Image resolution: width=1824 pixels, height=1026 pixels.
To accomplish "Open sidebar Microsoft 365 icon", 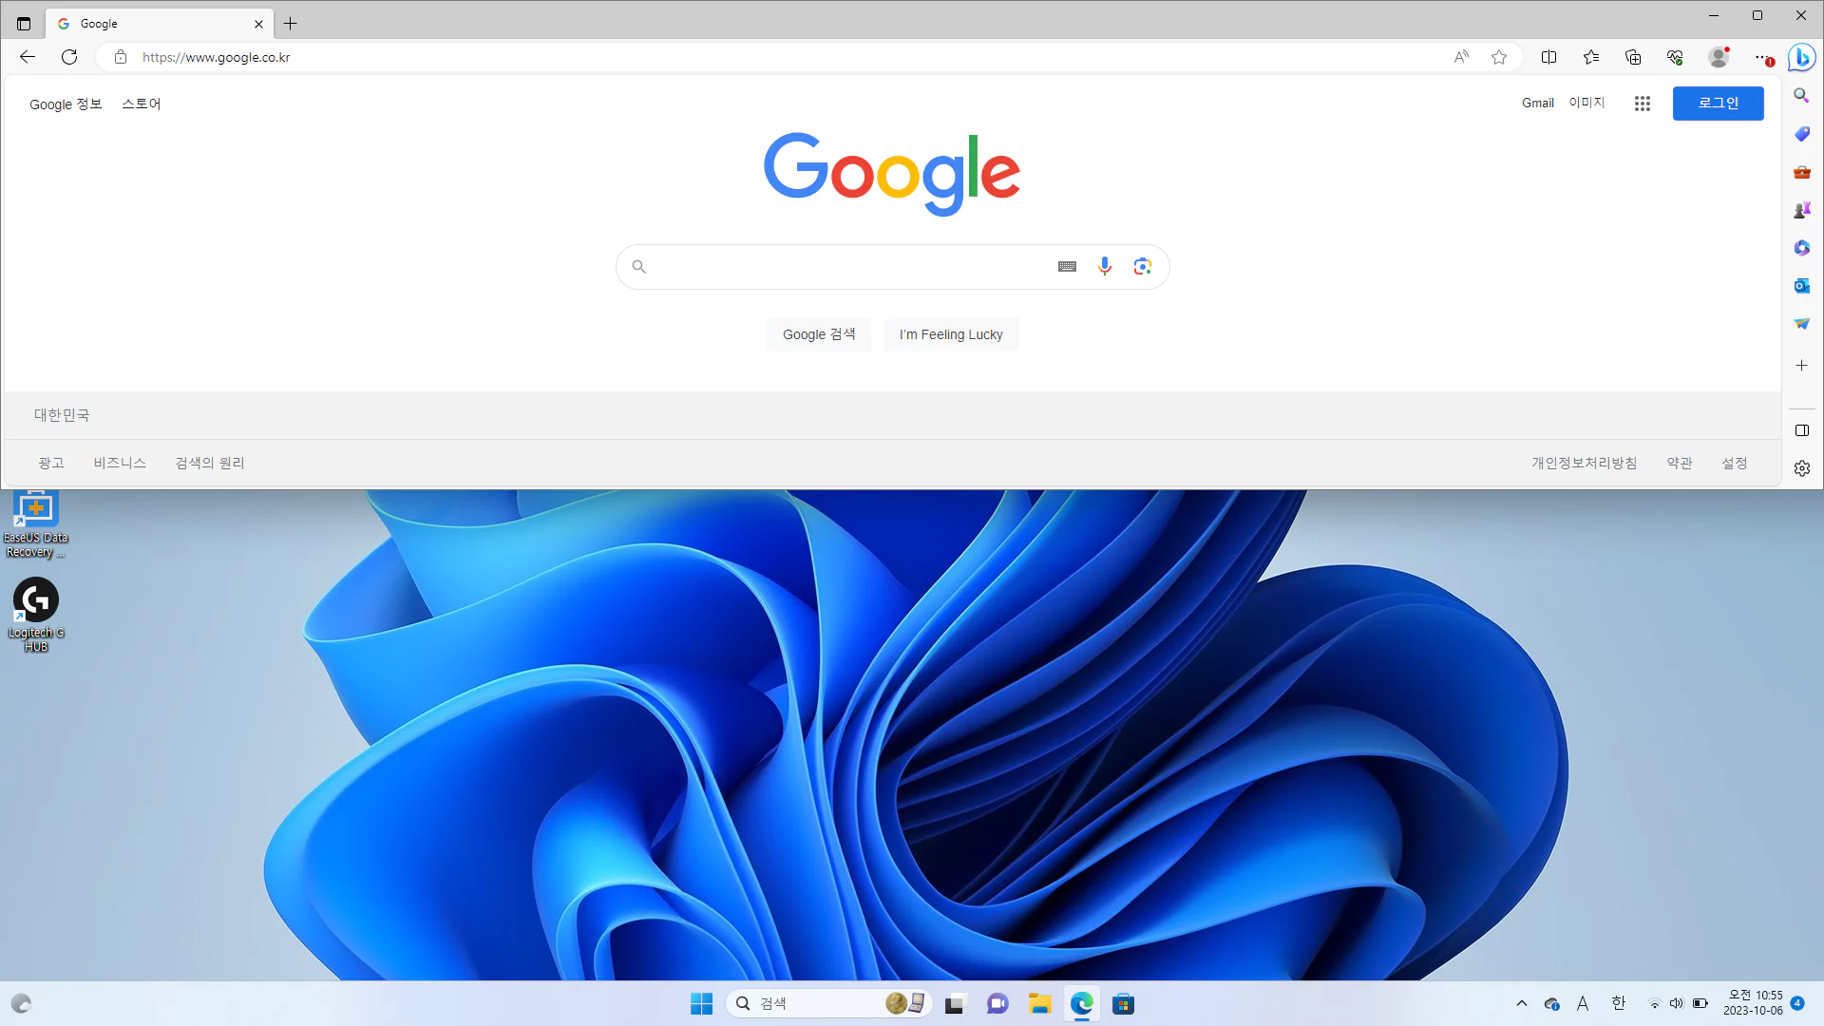I will tap(1801, 248).
